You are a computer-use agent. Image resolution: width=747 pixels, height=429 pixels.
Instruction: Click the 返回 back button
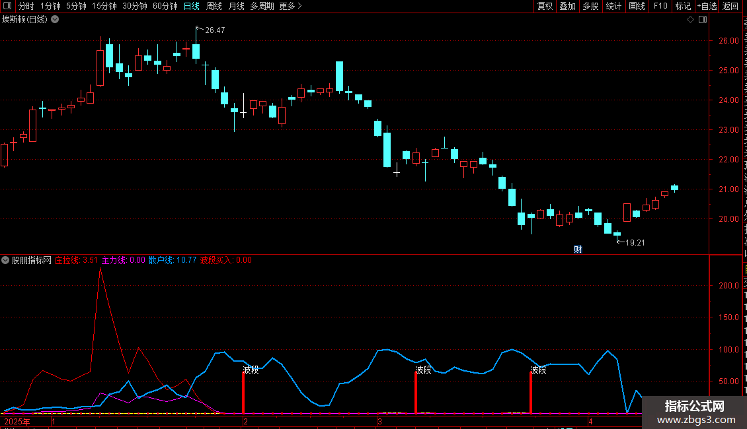pos(730,6)
